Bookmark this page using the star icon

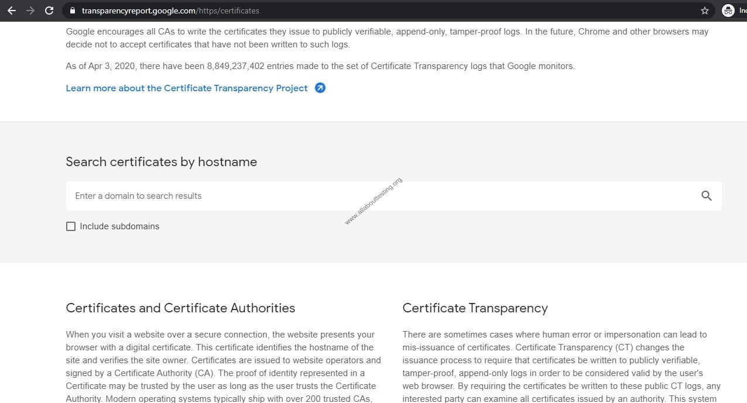704,10
